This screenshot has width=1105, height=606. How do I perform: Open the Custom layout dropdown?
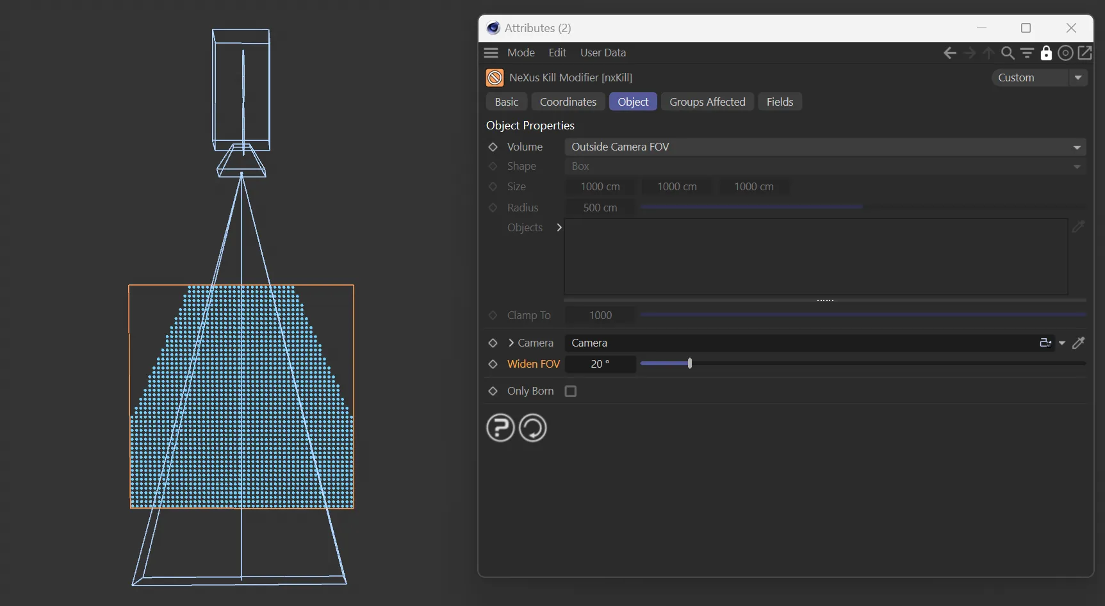1038,78
